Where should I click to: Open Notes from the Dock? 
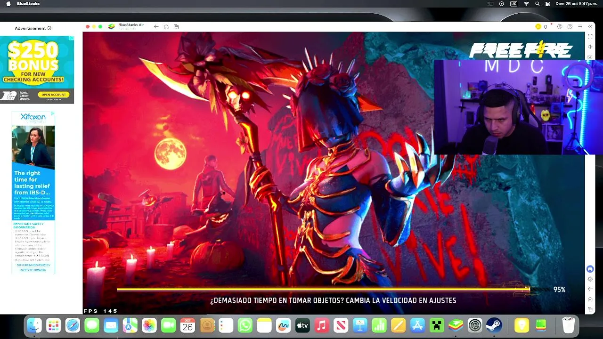click(x=264, y=325)
